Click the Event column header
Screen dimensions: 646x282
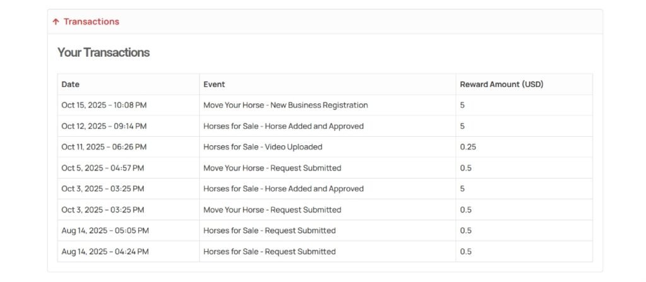point(214,85)
